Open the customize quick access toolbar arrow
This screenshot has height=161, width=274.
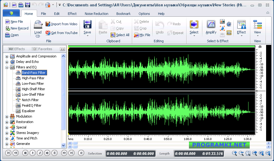click(x=60, y=5)
